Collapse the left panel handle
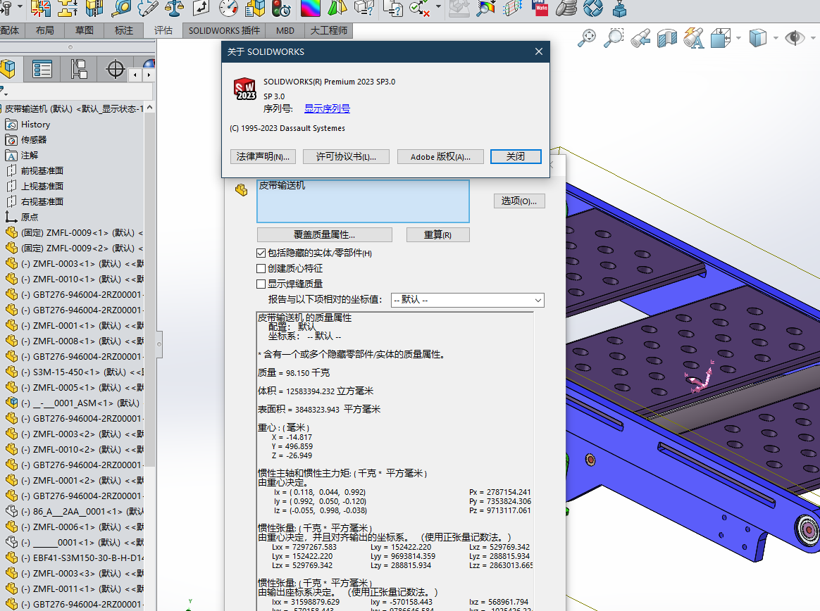The width and height of the screenshot is (820, 611). point(159,344)
